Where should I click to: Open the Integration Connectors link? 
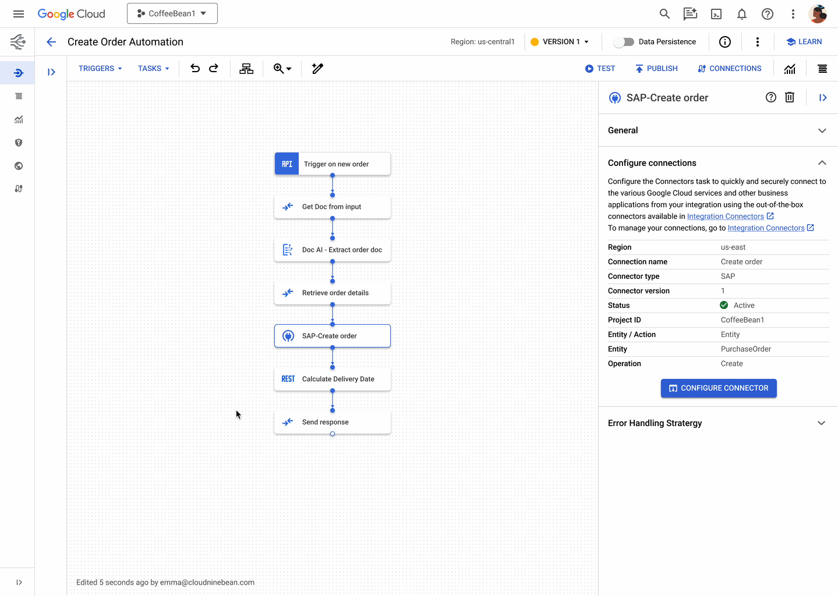pos(726,216)
